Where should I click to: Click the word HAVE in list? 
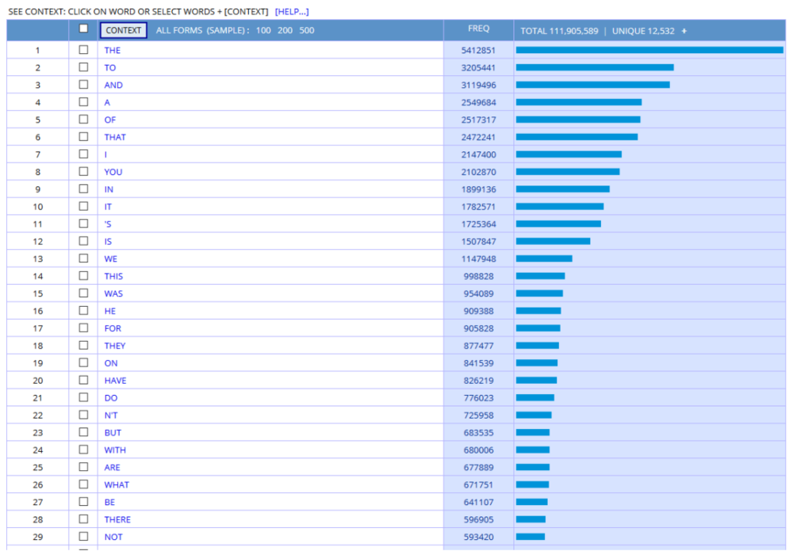click(115, 381)
